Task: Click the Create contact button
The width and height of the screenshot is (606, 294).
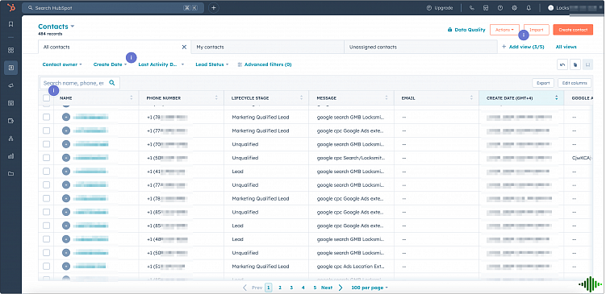Action: tap(573, 30)
